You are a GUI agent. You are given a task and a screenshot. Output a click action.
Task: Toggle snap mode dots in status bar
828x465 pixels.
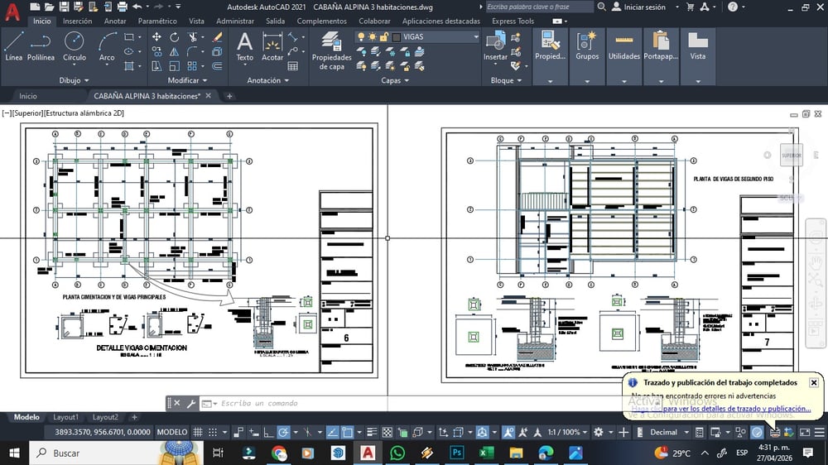tap(213, 432)
